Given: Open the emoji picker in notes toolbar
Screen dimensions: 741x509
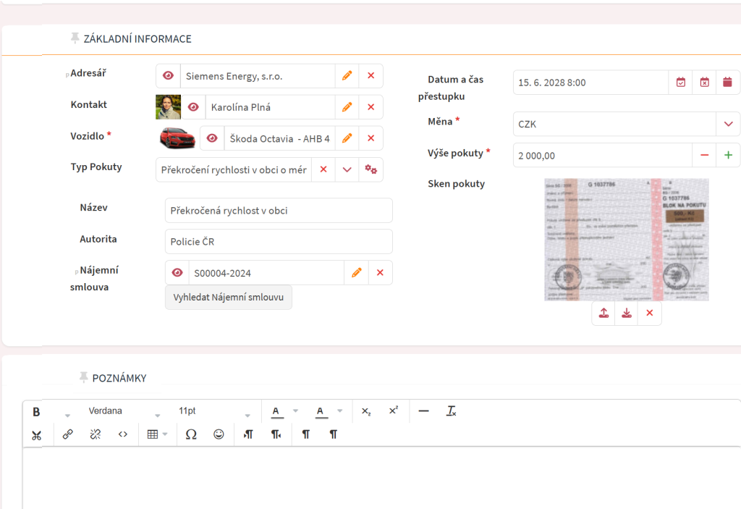Looking at the screenshot, I should coord(219,434).
